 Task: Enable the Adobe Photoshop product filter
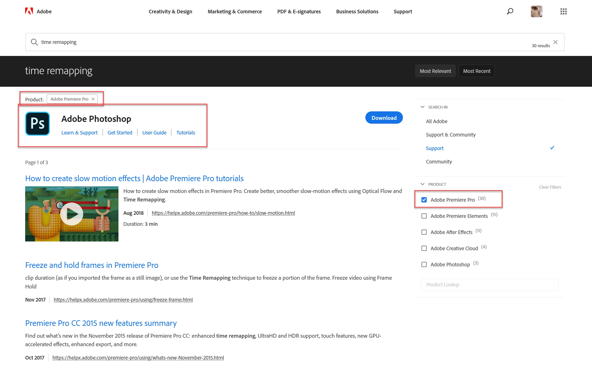tap(424, 264)
